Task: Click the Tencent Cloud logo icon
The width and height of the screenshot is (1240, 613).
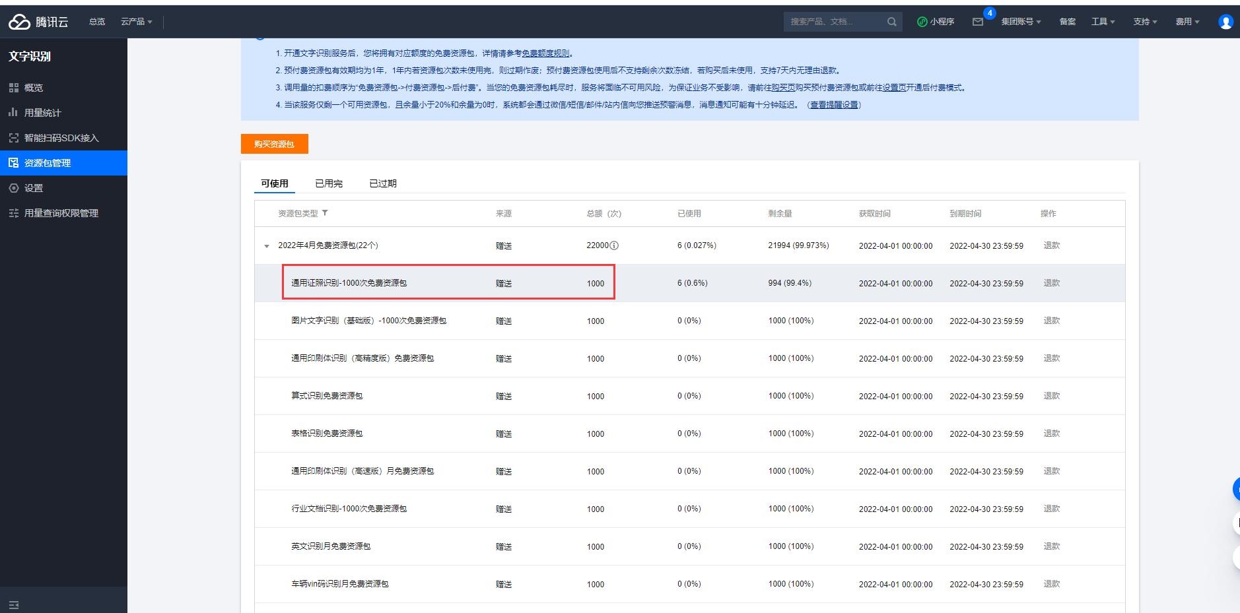Action: [x=19, y=22]
